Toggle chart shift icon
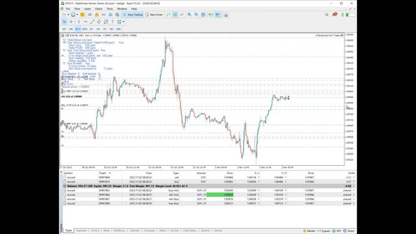This screenshot has height=234, width=416. 218,15
